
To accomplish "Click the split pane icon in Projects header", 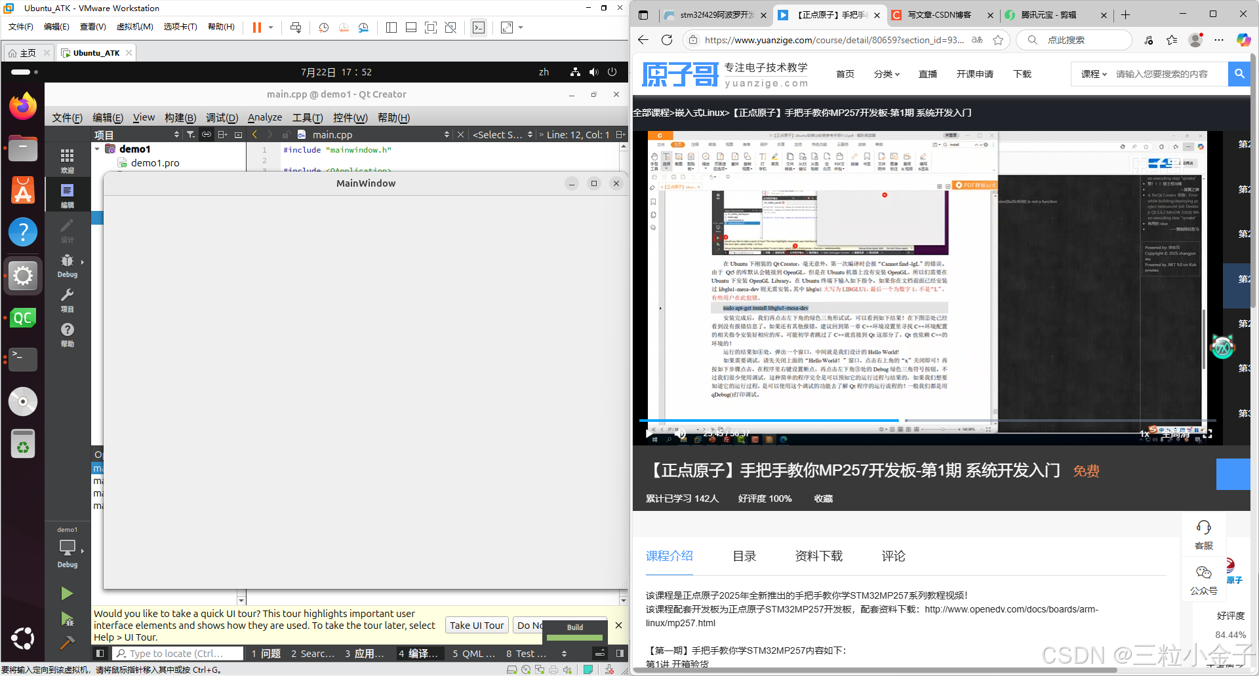I will pyautogui.click(x=223, y=134).
